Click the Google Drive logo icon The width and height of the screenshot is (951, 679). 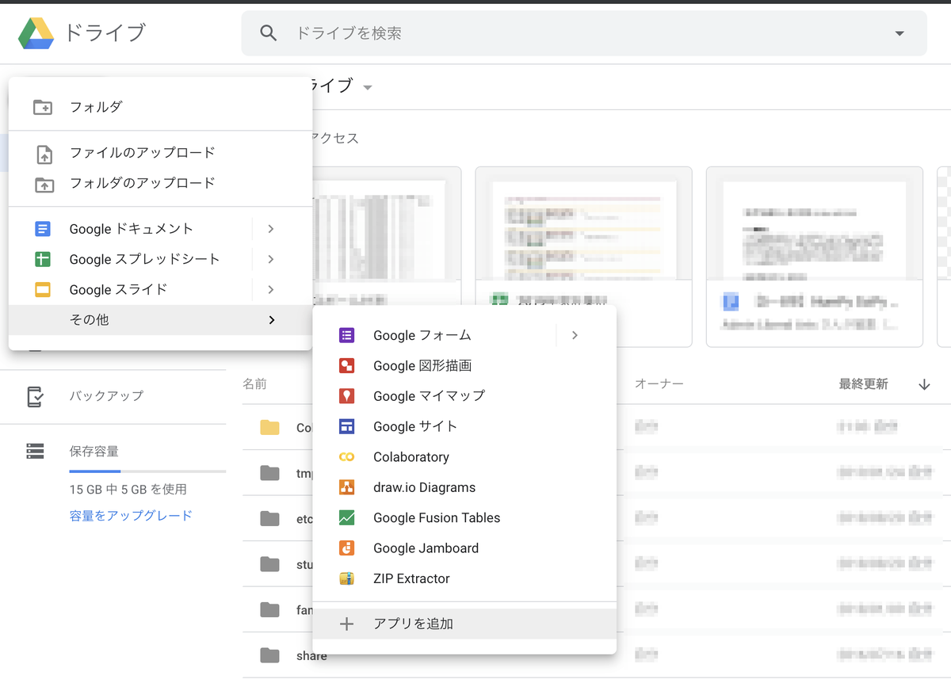click(x=33, y=32)
